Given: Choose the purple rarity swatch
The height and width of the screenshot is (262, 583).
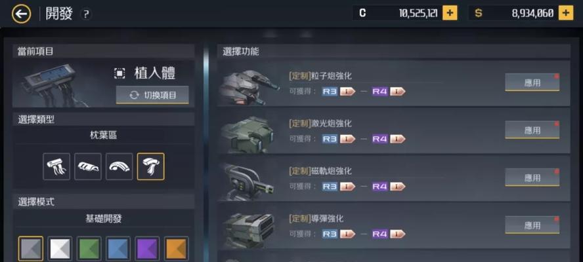Looking at the screenshot, I should tap(147, 249).
